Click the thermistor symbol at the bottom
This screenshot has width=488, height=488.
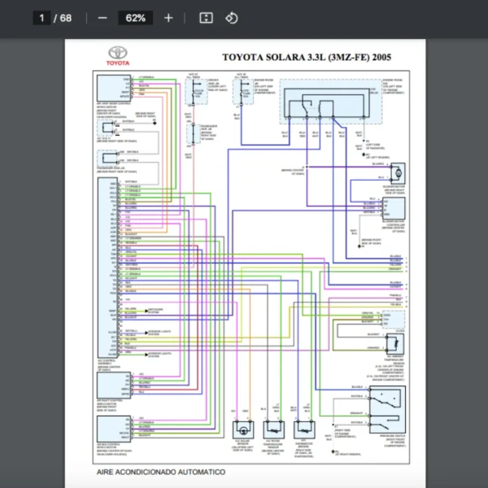click(x=303, y=429)
